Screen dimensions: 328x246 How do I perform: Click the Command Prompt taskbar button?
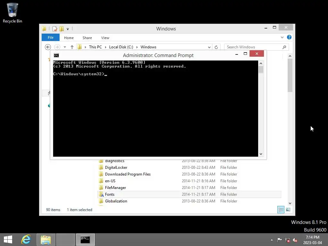tap(85, 240)
